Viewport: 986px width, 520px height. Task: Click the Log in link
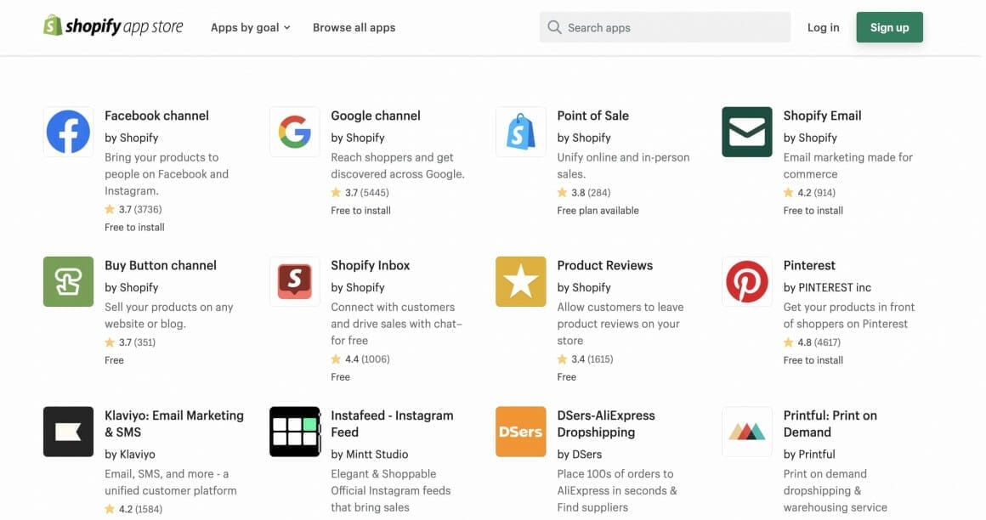click(x=823, y=27)
